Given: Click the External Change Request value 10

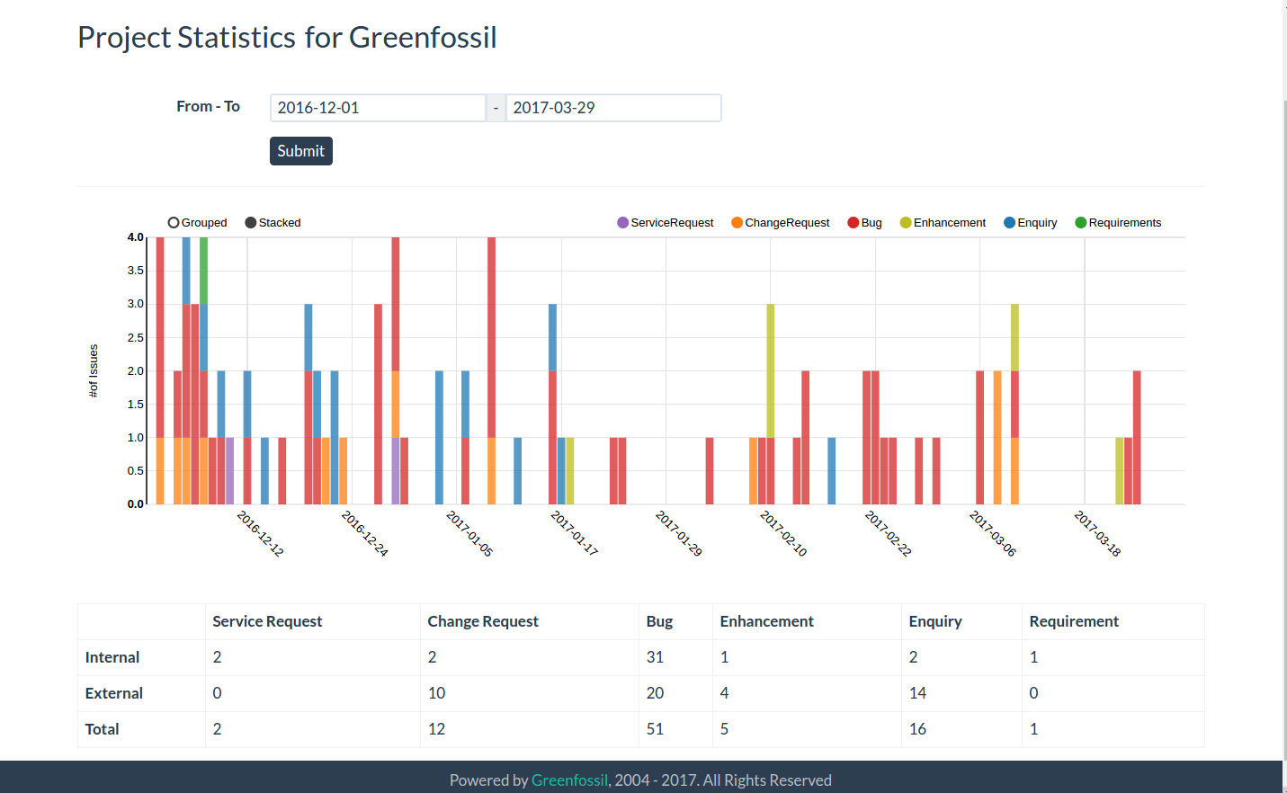Looking at the screenshot, I should (436, 693).
